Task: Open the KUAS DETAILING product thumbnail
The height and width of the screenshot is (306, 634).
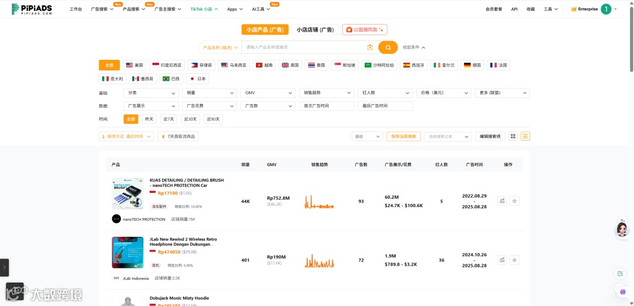Action: 128,193
